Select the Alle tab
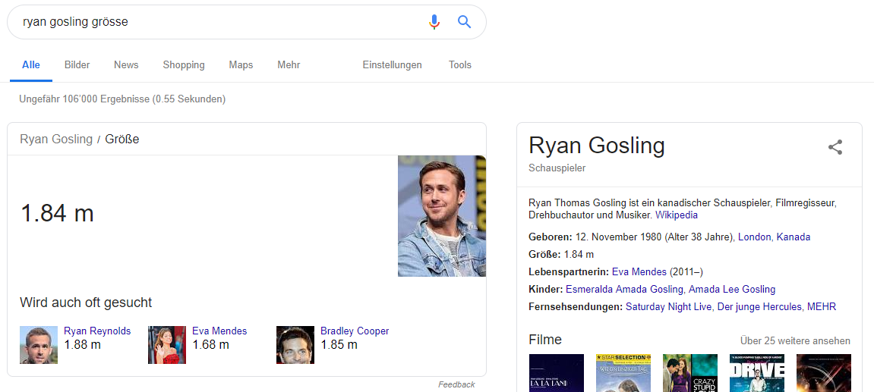 tap(31, 65)
